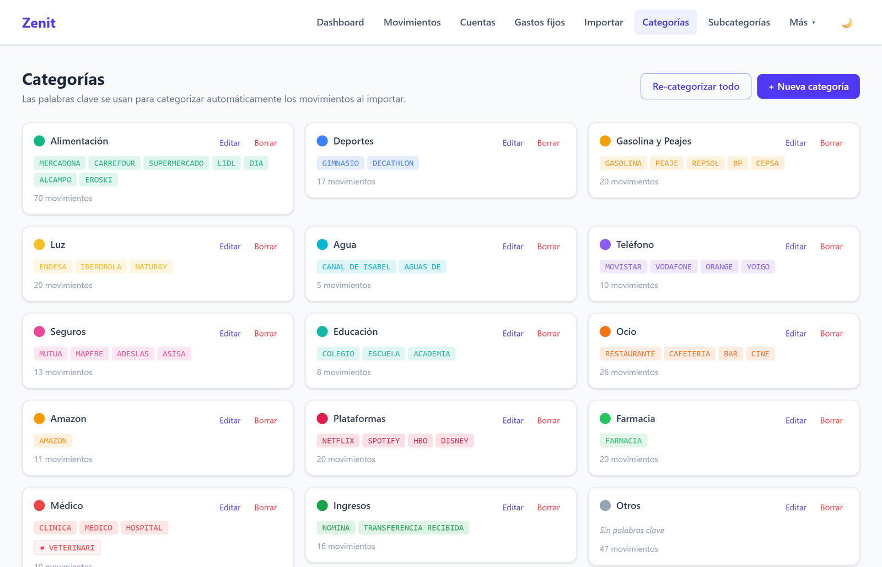This screenshot has height=567, width=882.
Task: Click the Re-categorizar todo button
Action: (696, 87)
